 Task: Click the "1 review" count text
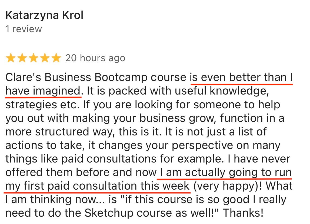pos(24,29)
